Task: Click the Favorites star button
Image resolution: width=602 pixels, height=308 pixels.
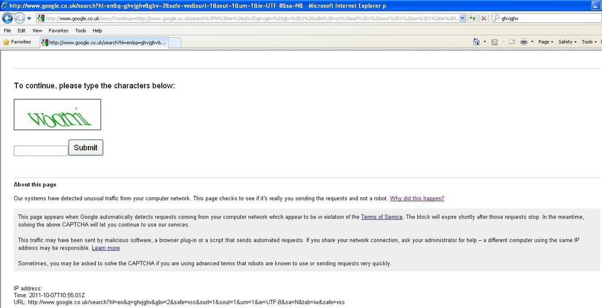Action: click(x=17, y=42)
